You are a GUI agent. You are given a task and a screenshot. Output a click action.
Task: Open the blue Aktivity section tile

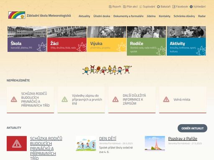tap(186, 41)
